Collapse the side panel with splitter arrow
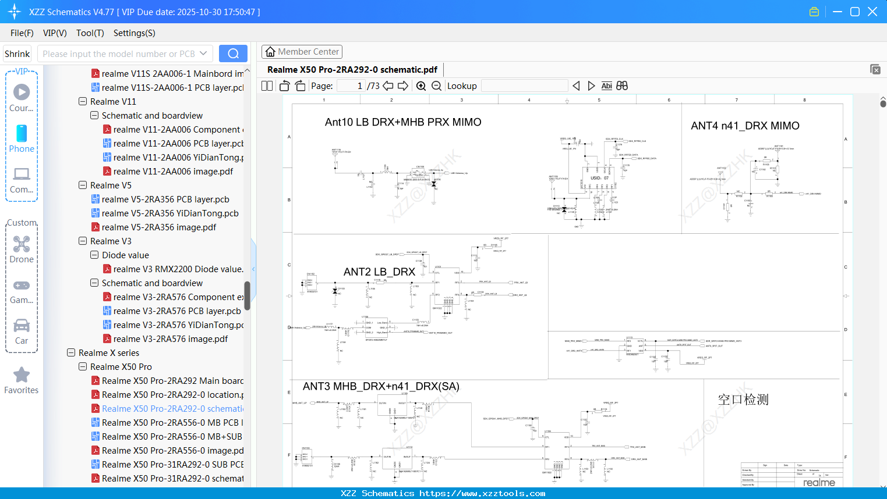This screenshot has height=499, width=887. 253,269
